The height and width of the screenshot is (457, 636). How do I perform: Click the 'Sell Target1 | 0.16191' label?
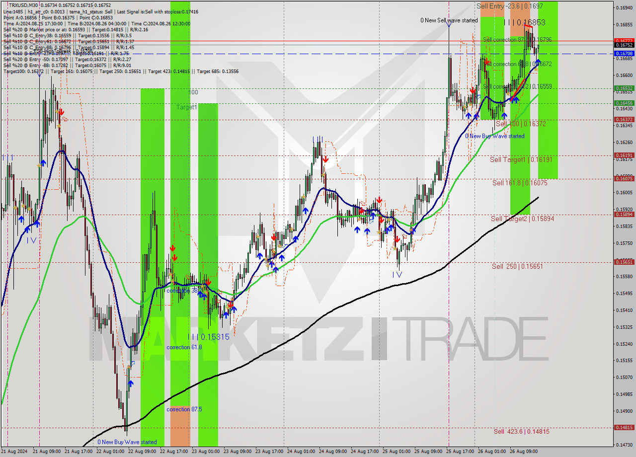[521, 159]
